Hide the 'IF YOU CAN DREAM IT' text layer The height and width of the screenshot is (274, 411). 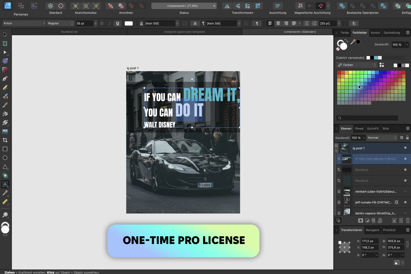[x=405, y=159]
